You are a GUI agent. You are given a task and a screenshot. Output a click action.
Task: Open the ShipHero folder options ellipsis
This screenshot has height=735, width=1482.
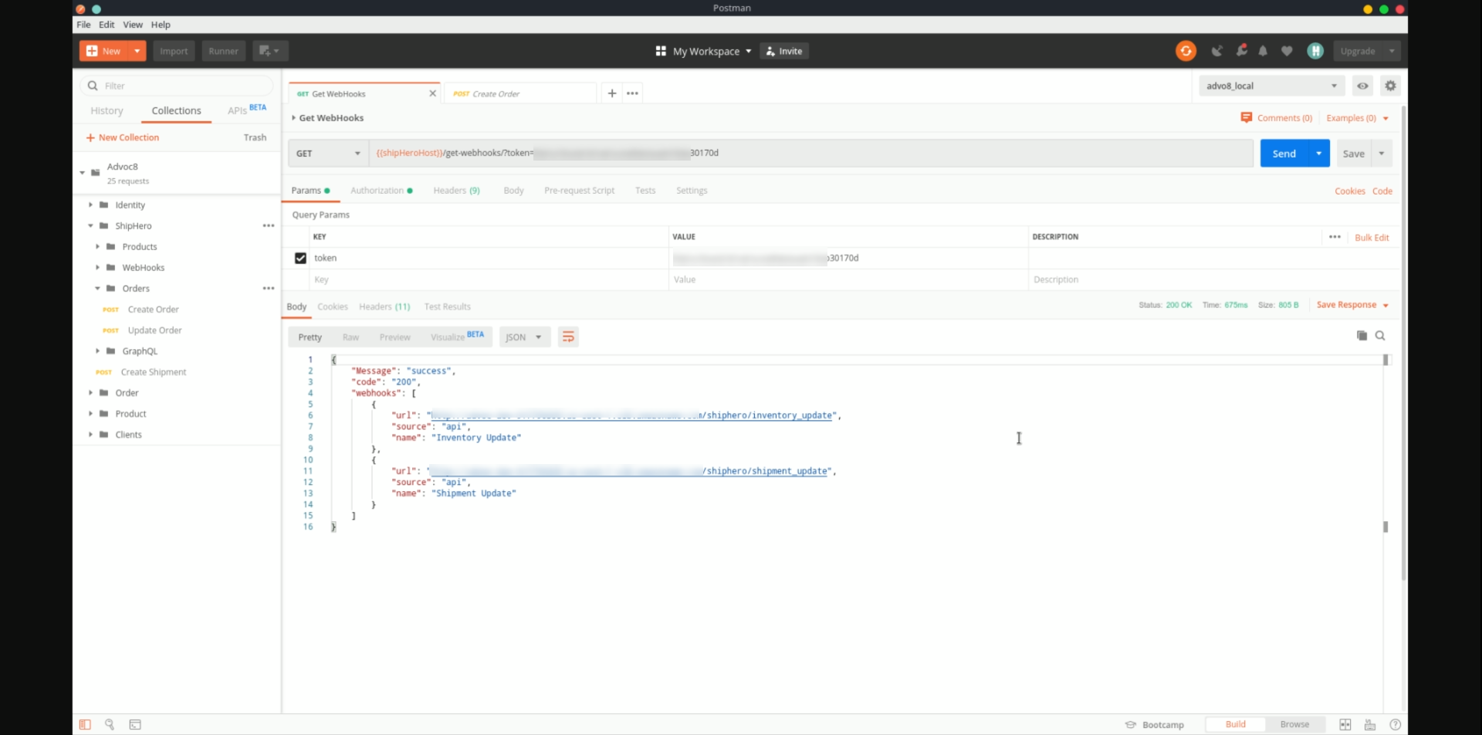269,225
